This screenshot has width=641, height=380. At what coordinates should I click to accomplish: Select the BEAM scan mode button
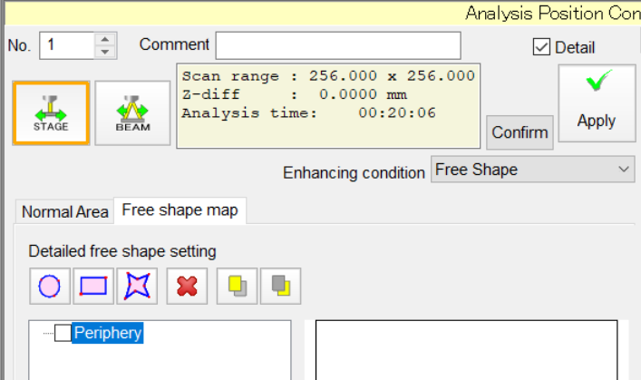coord(132,113)
